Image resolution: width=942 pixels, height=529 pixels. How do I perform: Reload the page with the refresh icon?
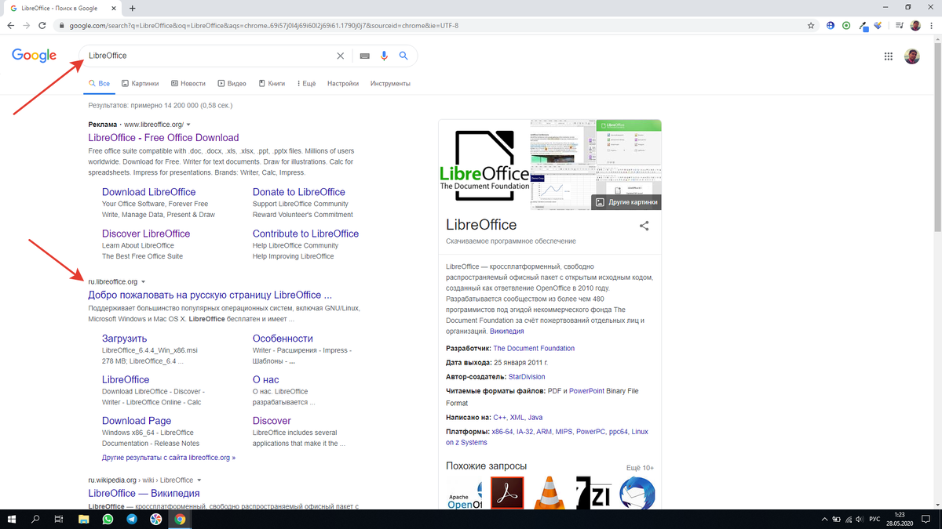click(43, 25)
